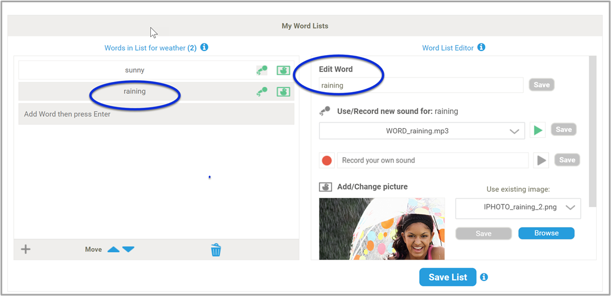
Task: Move the selected word up
Action: tap(113, 249)
